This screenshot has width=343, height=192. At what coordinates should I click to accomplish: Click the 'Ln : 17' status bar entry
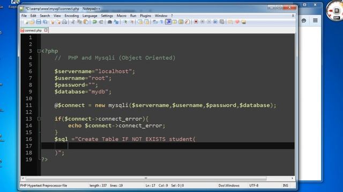click(x=151, y=186)
